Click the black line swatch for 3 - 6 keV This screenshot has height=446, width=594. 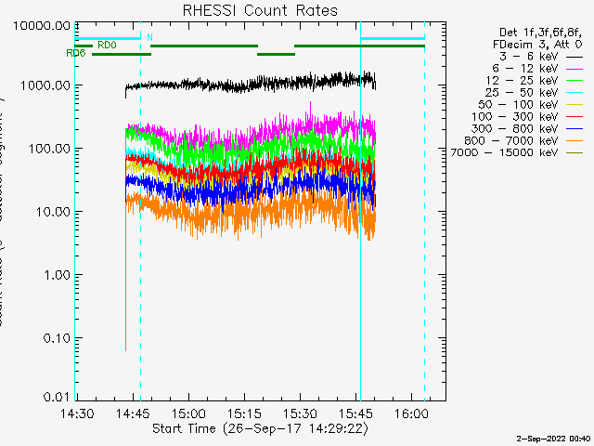point(575,58)
